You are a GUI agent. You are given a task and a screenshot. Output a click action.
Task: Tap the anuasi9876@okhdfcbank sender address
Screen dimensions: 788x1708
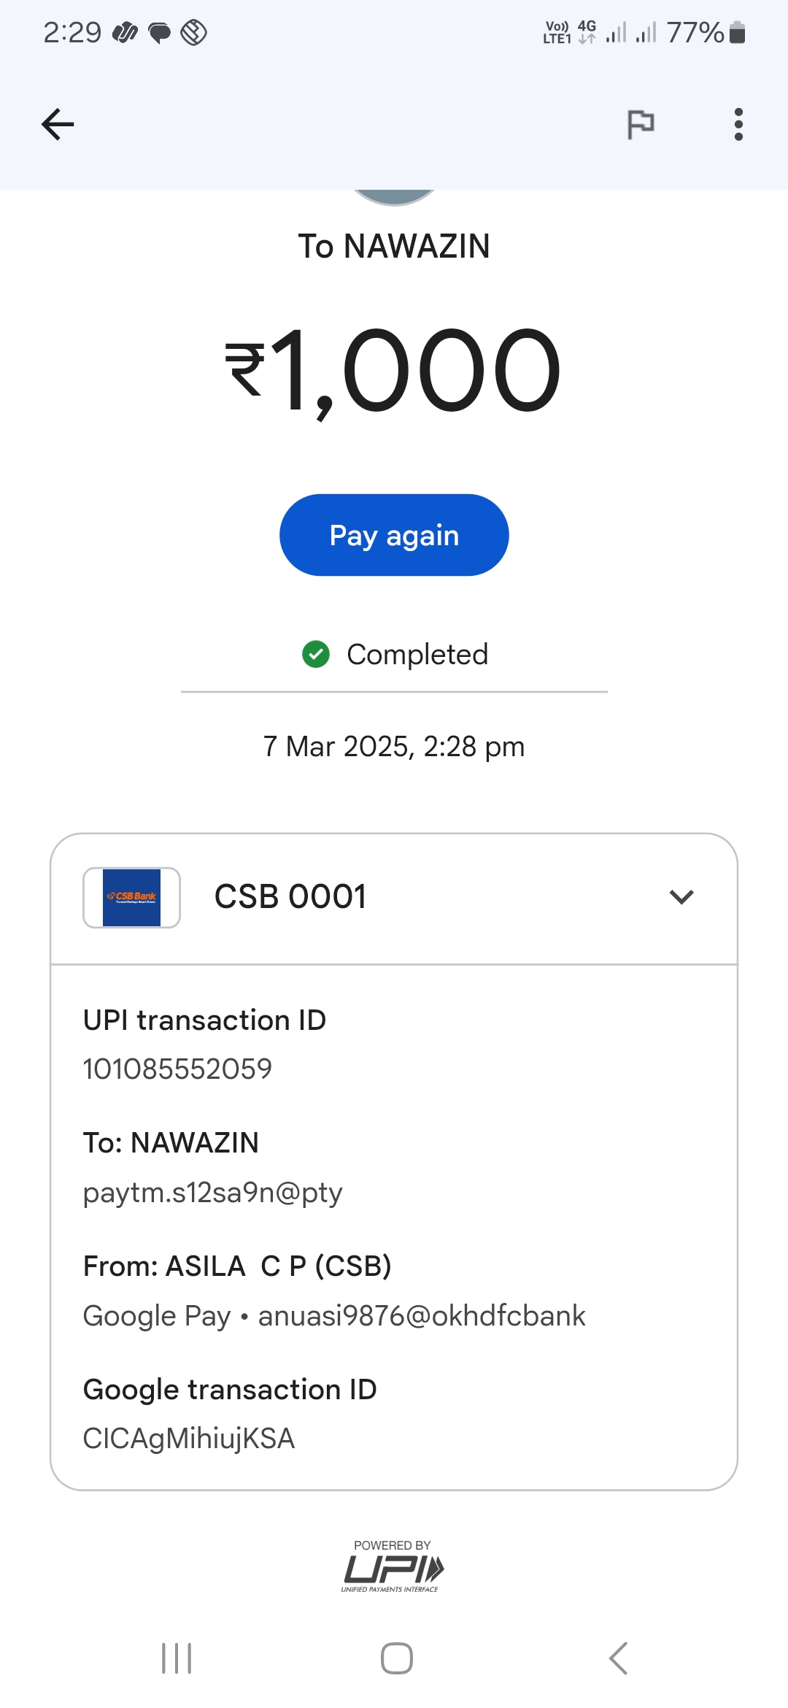422,1316
